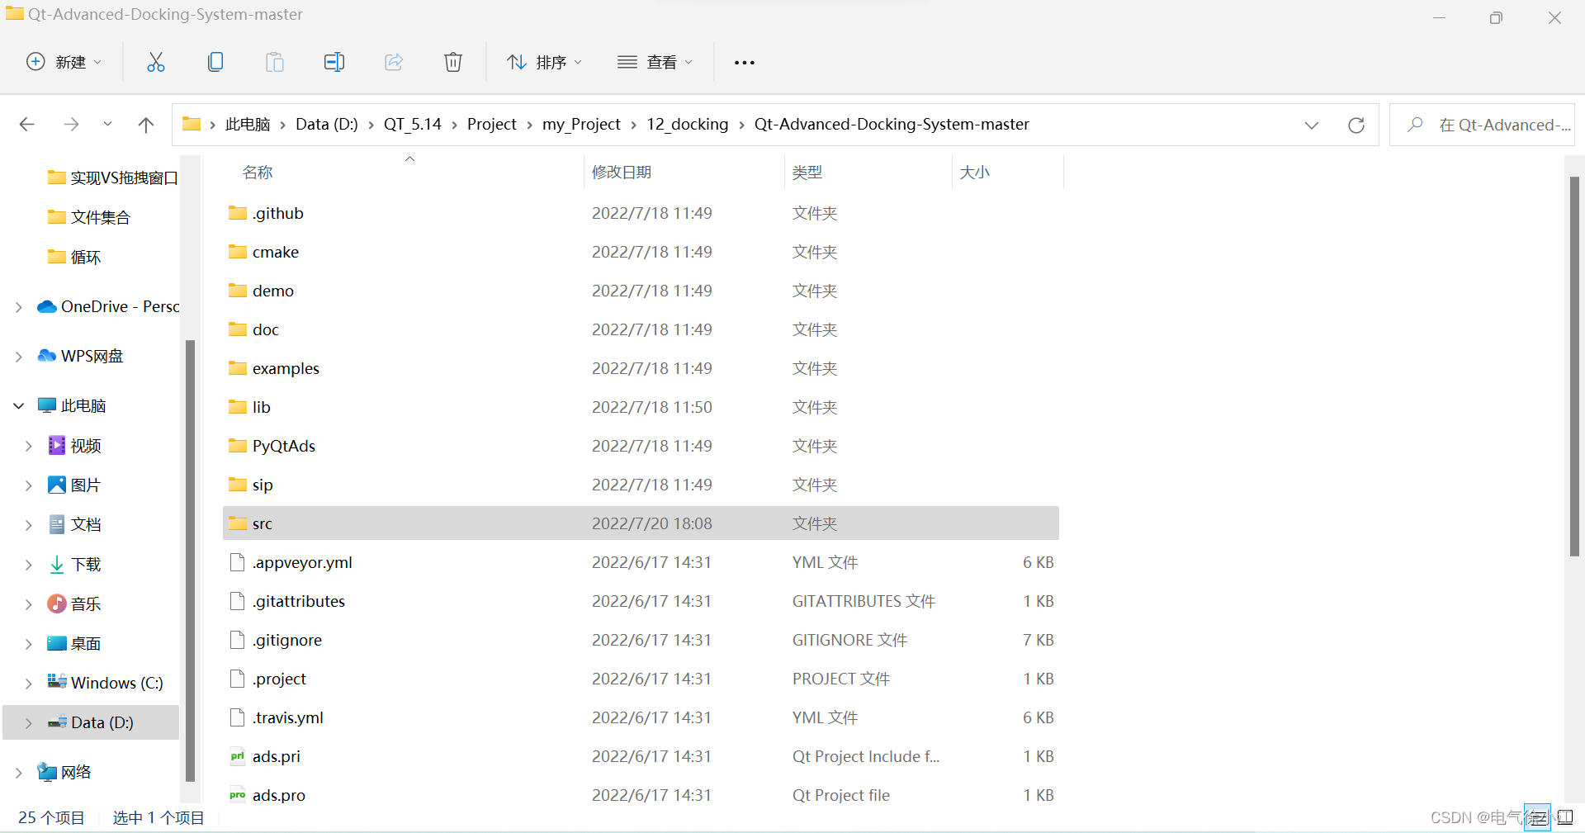Screen dimensions: 1585x833
Task: Delete the selected src folder
Action: [x=453, y=62]
